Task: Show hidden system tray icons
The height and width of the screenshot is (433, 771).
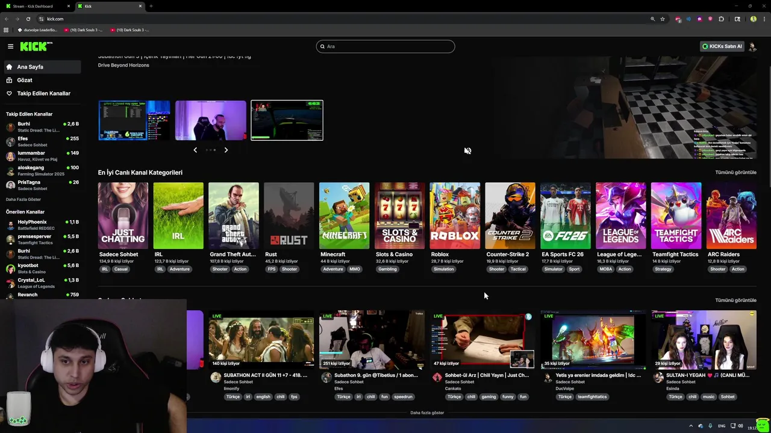Action: coord(691,426)
